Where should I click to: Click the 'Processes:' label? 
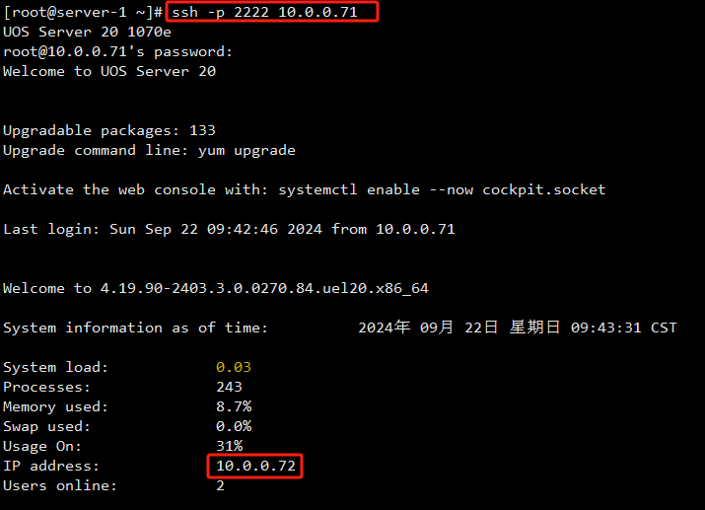tap(46, 388)
